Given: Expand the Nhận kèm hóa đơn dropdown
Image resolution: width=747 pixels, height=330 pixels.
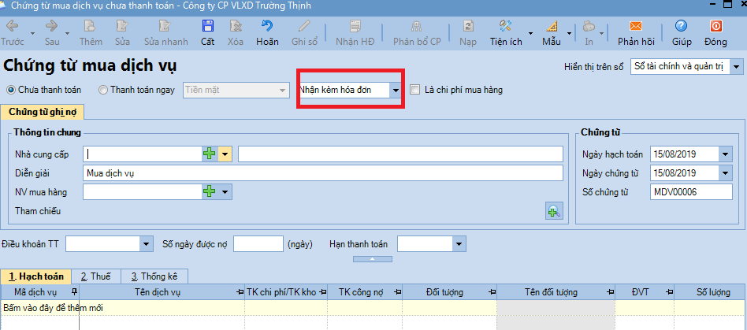Looking at the screenshot, I should pos(395,91).
